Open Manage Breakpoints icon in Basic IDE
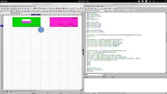Viewport: 167px width, 94px height. [123, 11]
